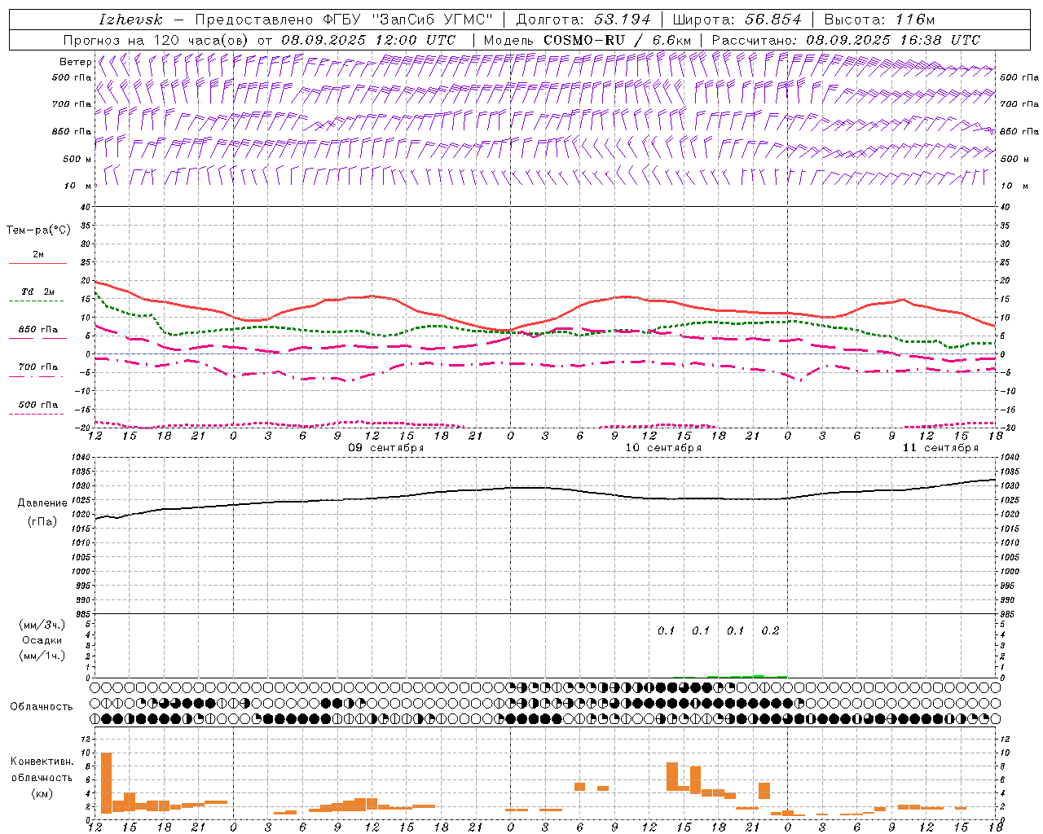Click the 10 м wind level label on left
This screenshot has width=1043, height=834.
78,186
